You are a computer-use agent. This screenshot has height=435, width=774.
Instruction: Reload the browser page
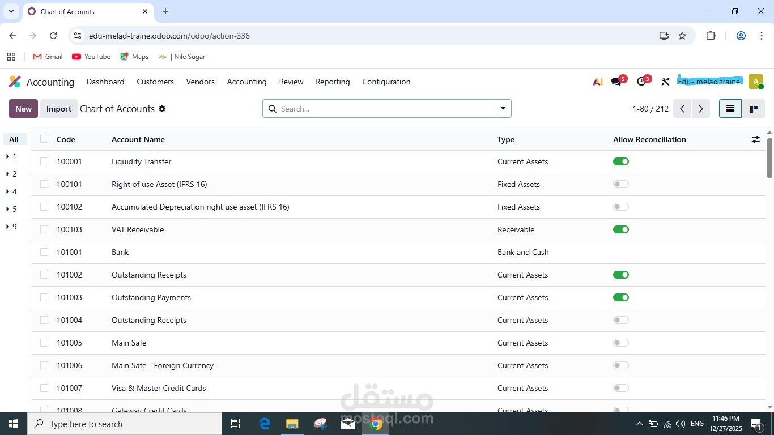coord(53,36)
